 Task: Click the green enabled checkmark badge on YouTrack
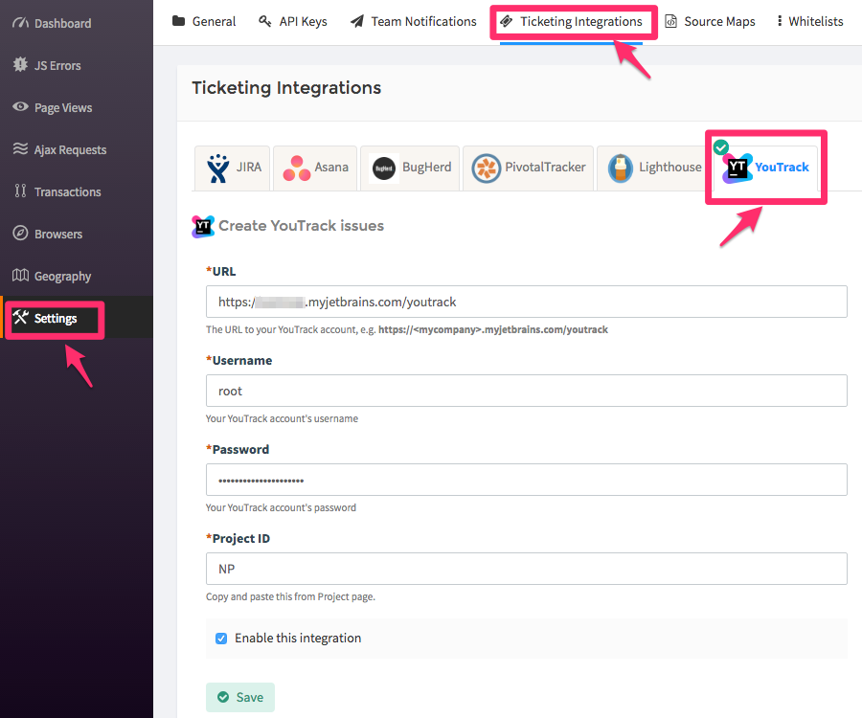tap(720, 147)
